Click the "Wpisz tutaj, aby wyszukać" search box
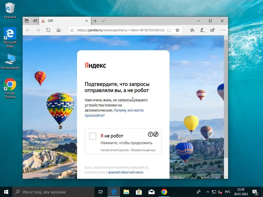263x197 pixels. [x=53, y=192]
